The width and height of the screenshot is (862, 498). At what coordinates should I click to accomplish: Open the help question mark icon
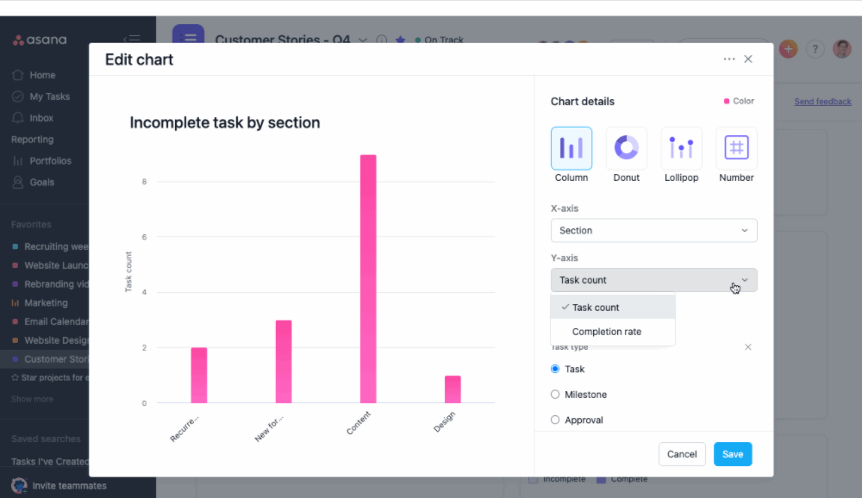(x=815, y=49)
